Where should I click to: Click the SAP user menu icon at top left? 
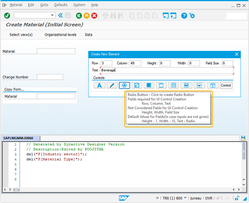pos(5,5)
